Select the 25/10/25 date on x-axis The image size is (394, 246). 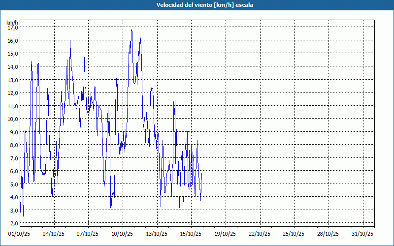click(x=294, y=234)
